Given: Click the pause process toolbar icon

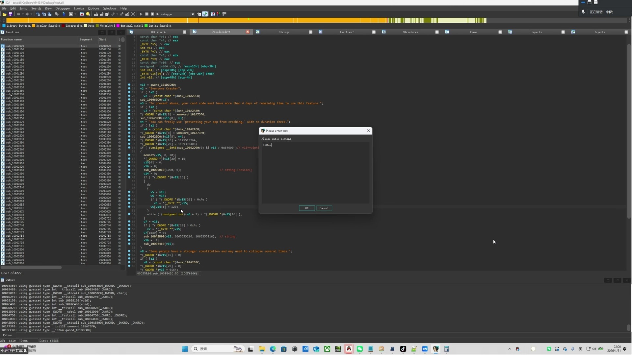Looking at the screenshot, I should tap(147, 14).
